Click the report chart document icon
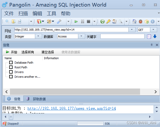Image resolution: width=160 pixels, height=127 pixels. pos(19,21)
